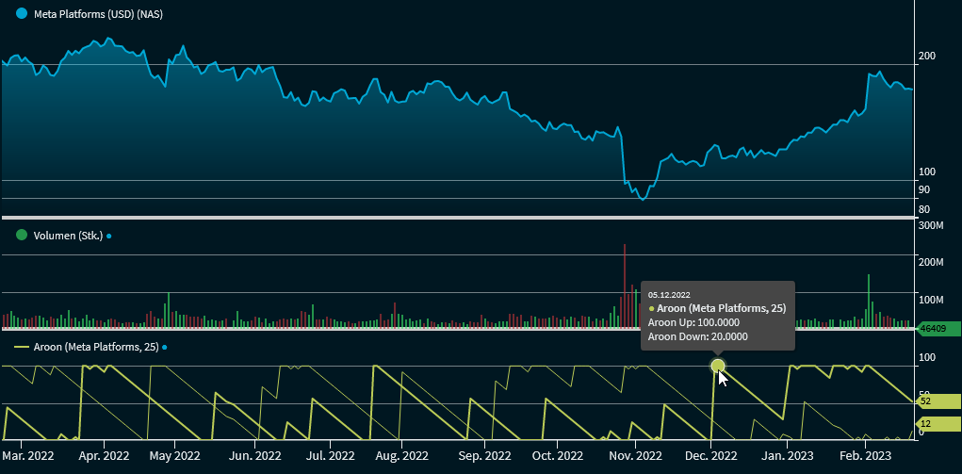Click the green 46409 volume value tag
The width and height of the screenshot is (962, 474).
point(938,329)
